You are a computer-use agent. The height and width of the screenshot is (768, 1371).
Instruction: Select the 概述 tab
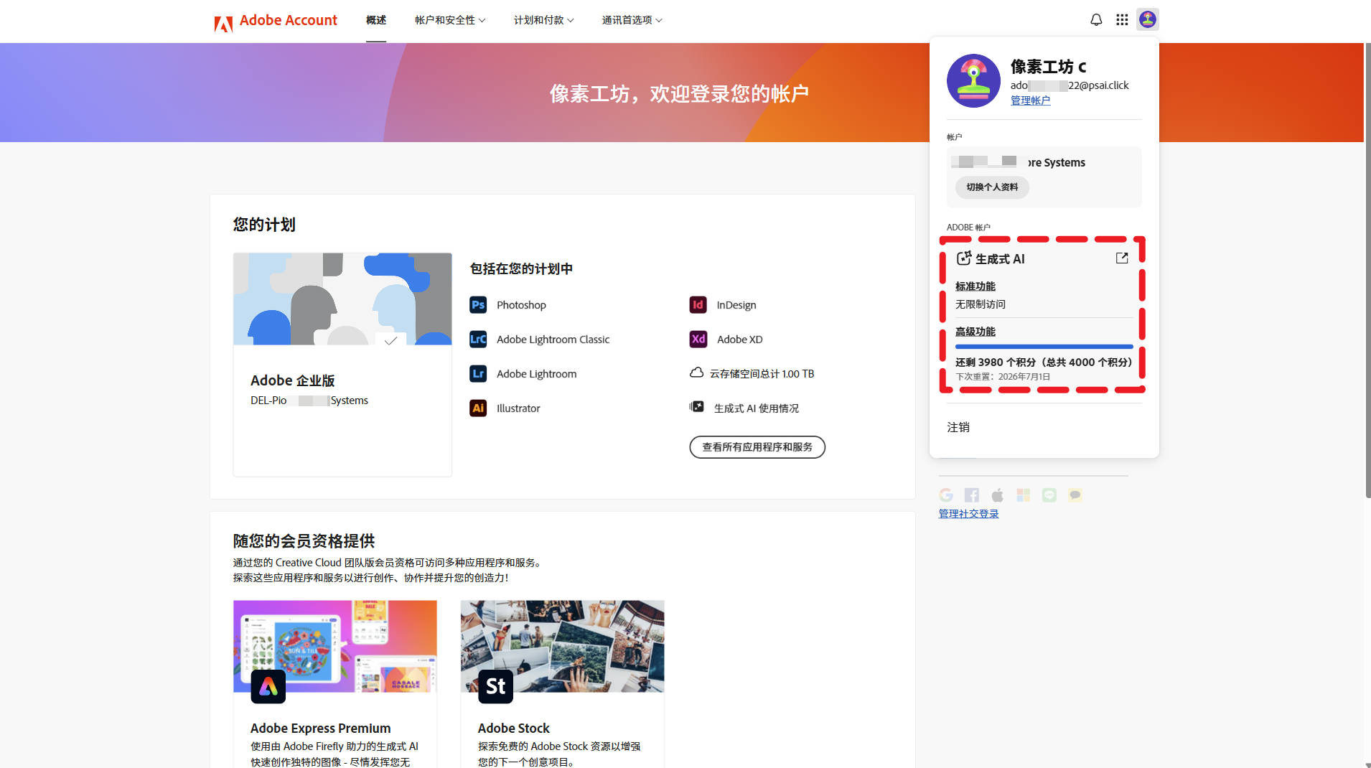[376, 20]
